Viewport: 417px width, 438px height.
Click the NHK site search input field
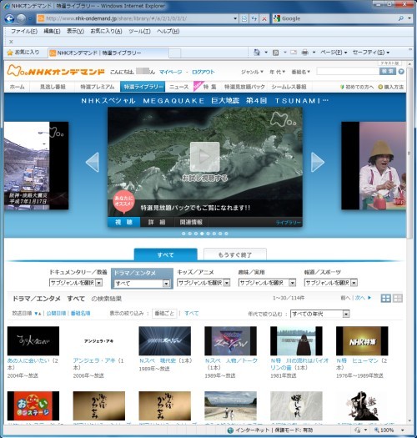tap(348, 72)
